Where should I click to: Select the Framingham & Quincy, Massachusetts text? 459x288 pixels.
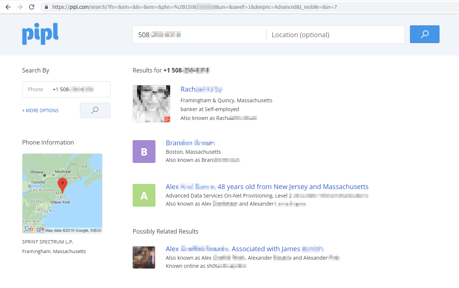(227, 100)
